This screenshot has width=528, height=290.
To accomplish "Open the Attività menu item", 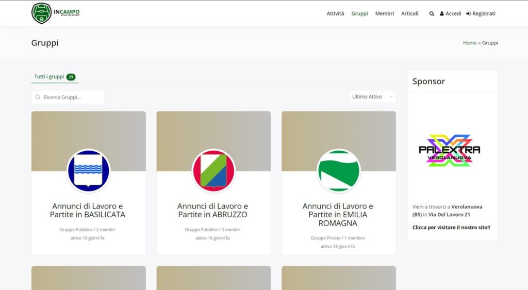I will [x=335, y=13].
